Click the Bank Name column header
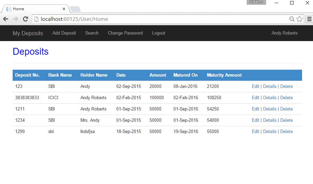Viewport: 313px width, 184px height. point(60,75)
